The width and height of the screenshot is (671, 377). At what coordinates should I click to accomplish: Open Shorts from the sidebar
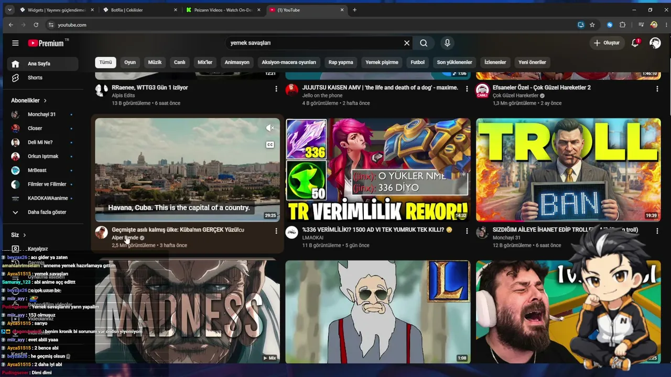pyautogui.click(x=43, y=77)
